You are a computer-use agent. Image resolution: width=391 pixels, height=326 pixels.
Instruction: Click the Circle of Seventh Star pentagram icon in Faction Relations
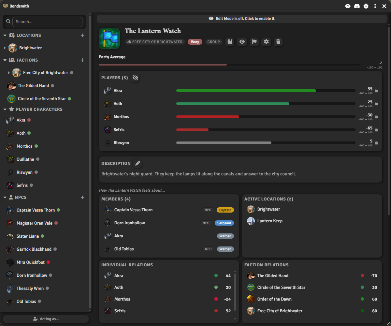pyautogui.click(x=251, y=288)
